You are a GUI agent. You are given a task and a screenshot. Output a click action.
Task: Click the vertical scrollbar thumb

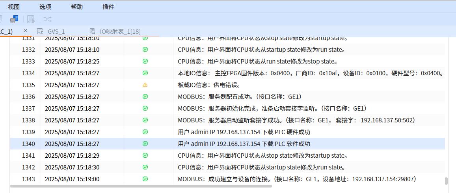click(x=446, y=181)
